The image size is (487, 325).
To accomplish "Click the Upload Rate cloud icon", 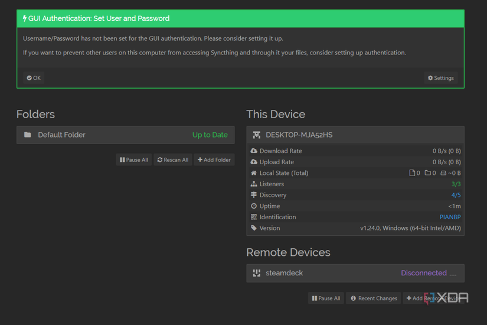I will pos(254,162).
